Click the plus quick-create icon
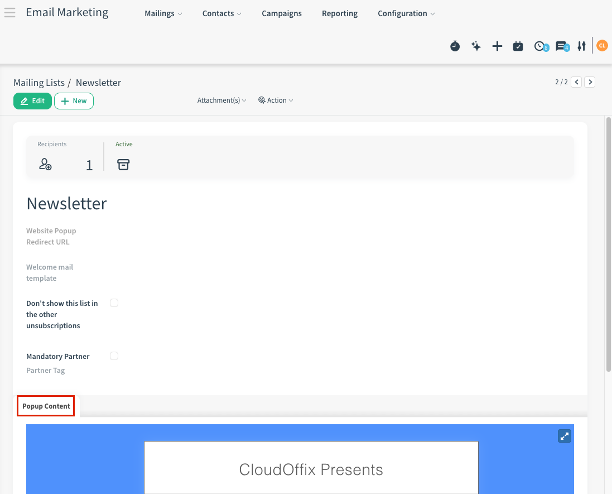This screenshot has height=494, width=612. [x=497, y=46]
